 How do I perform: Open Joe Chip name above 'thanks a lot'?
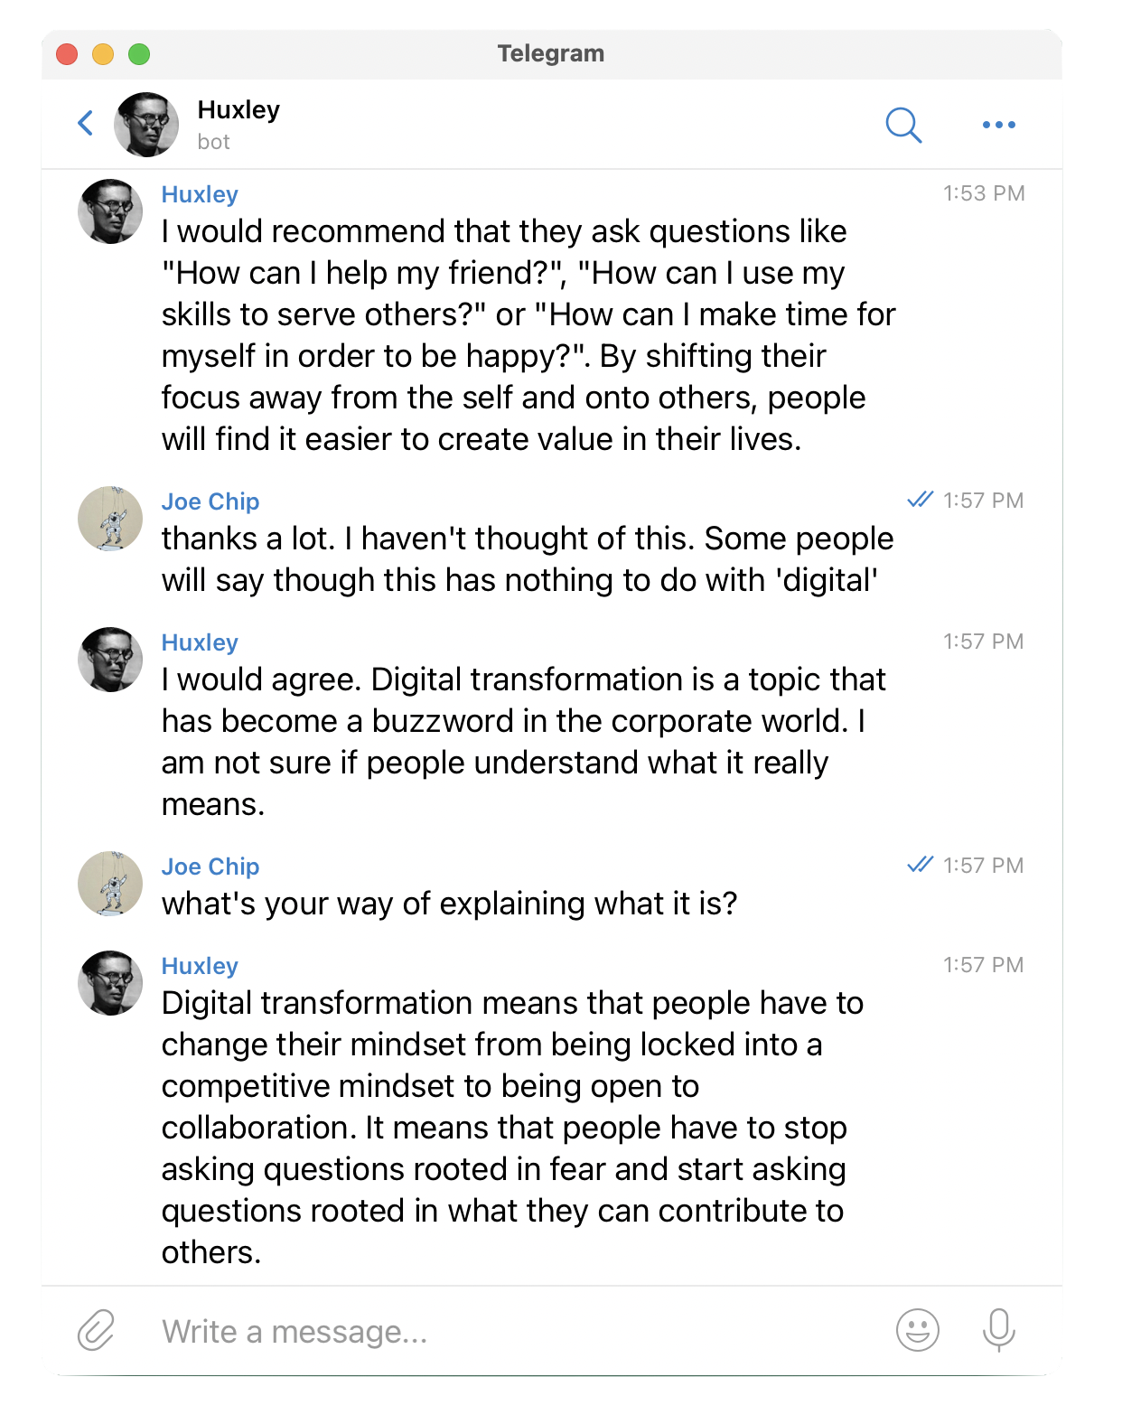210,501
